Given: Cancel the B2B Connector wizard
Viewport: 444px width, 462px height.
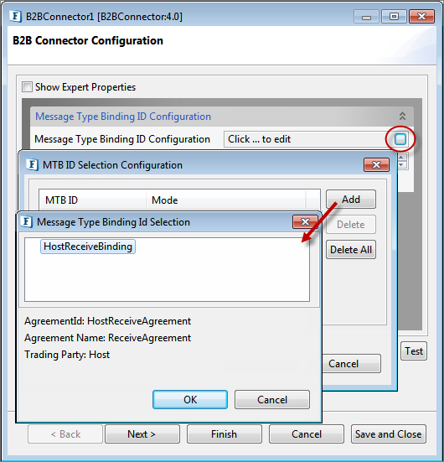Looking at the screenshot, I should coord(307,434).
